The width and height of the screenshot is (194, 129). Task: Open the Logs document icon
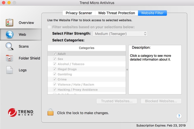point(10,70)
